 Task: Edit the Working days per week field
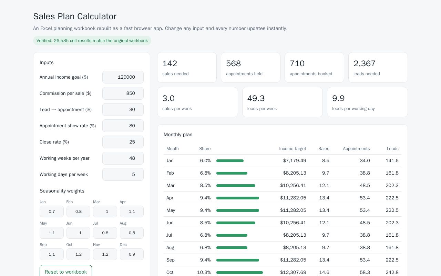[123, 174]
